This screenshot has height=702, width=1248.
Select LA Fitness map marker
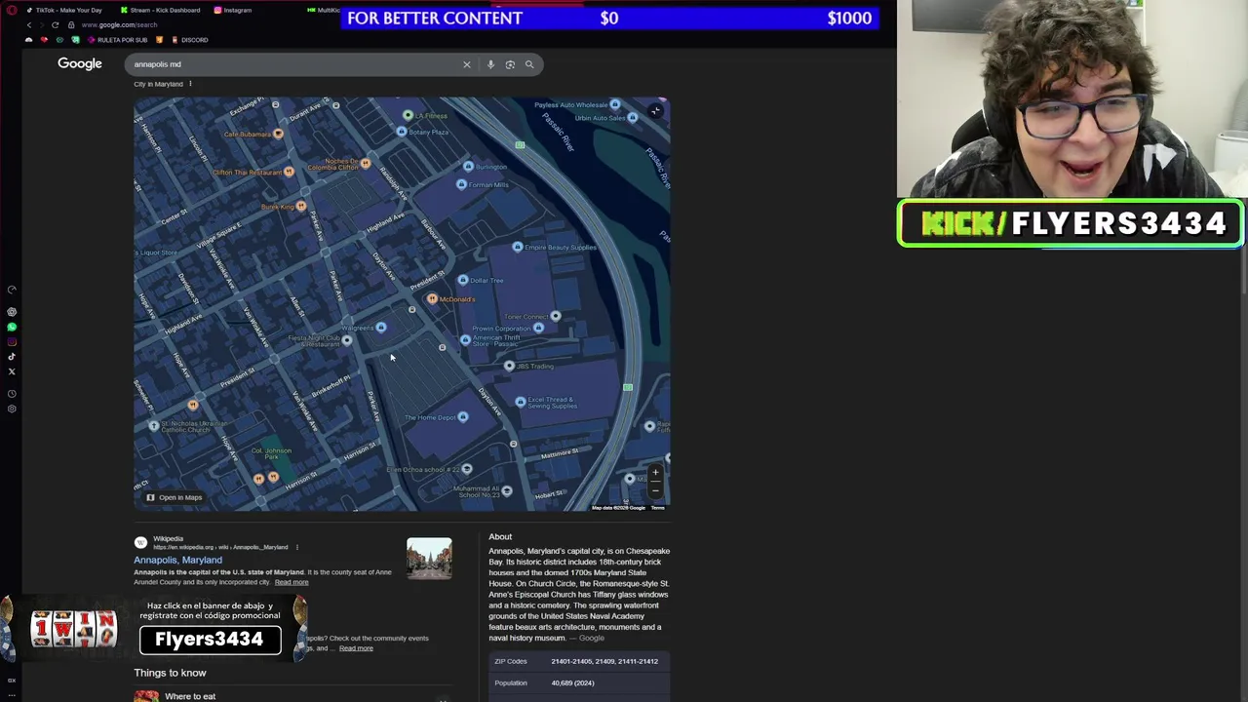tap(408, 116)
